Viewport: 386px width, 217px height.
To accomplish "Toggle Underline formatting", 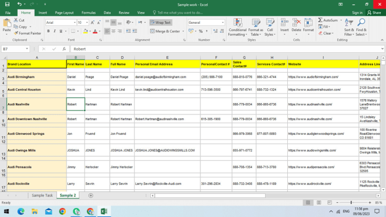I will [x=61, y=31].
